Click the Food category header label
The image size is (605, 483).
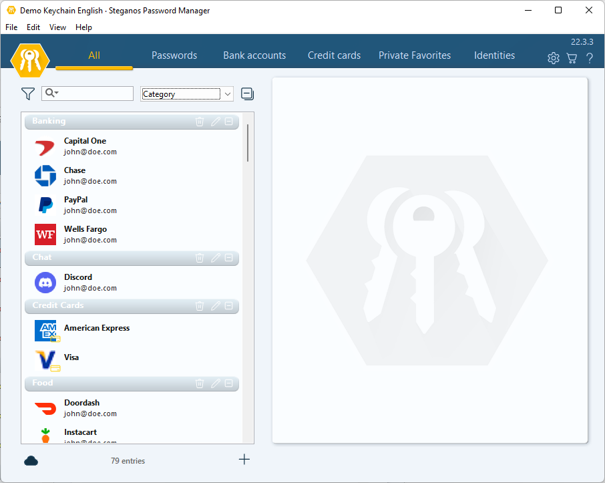coord(43,383)
